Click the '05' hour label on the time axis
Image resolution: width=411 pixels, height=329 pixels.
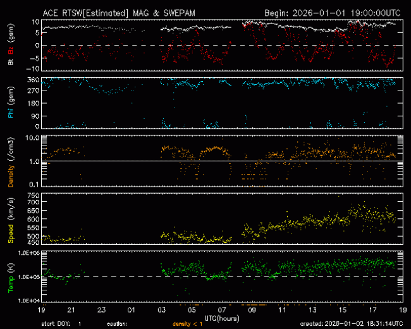192,310
